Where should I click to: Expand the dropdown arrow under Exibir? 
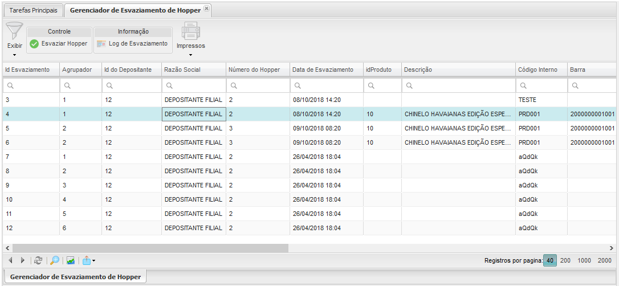pos(15,55)
